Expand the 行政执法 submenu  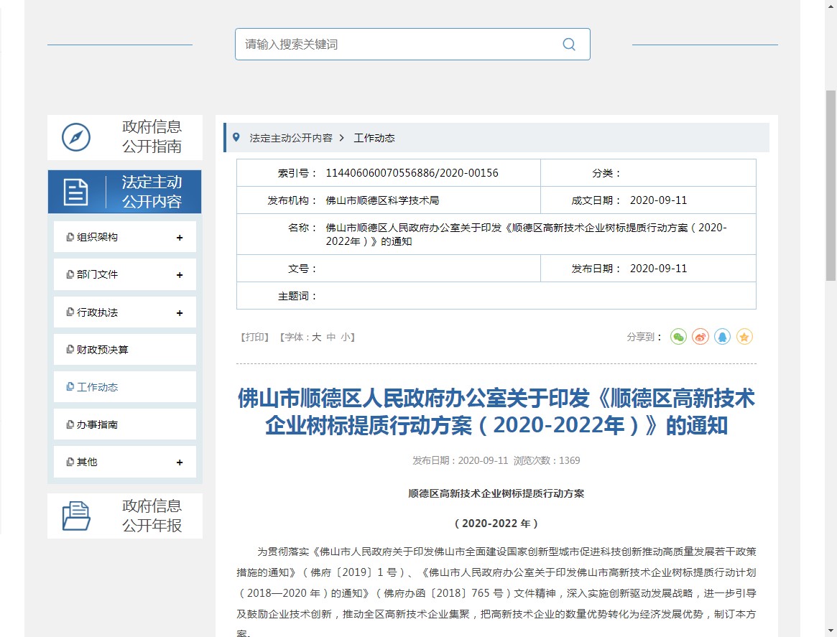click(180, 312)
